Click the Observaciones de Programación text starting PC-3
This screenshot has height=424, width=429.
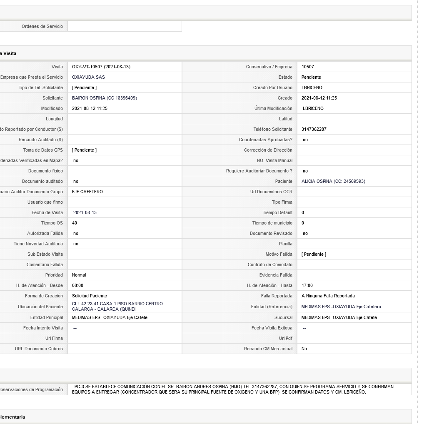[232, 389]
